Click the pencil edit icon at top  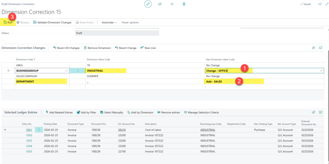[148, 4]
